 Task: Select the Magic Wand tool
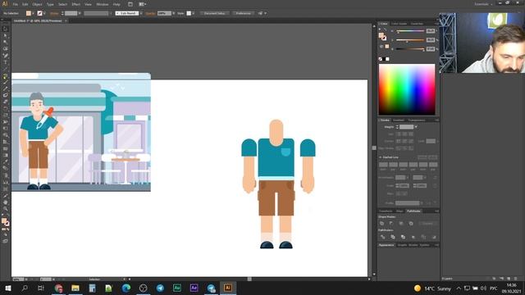tap(5, 43)
